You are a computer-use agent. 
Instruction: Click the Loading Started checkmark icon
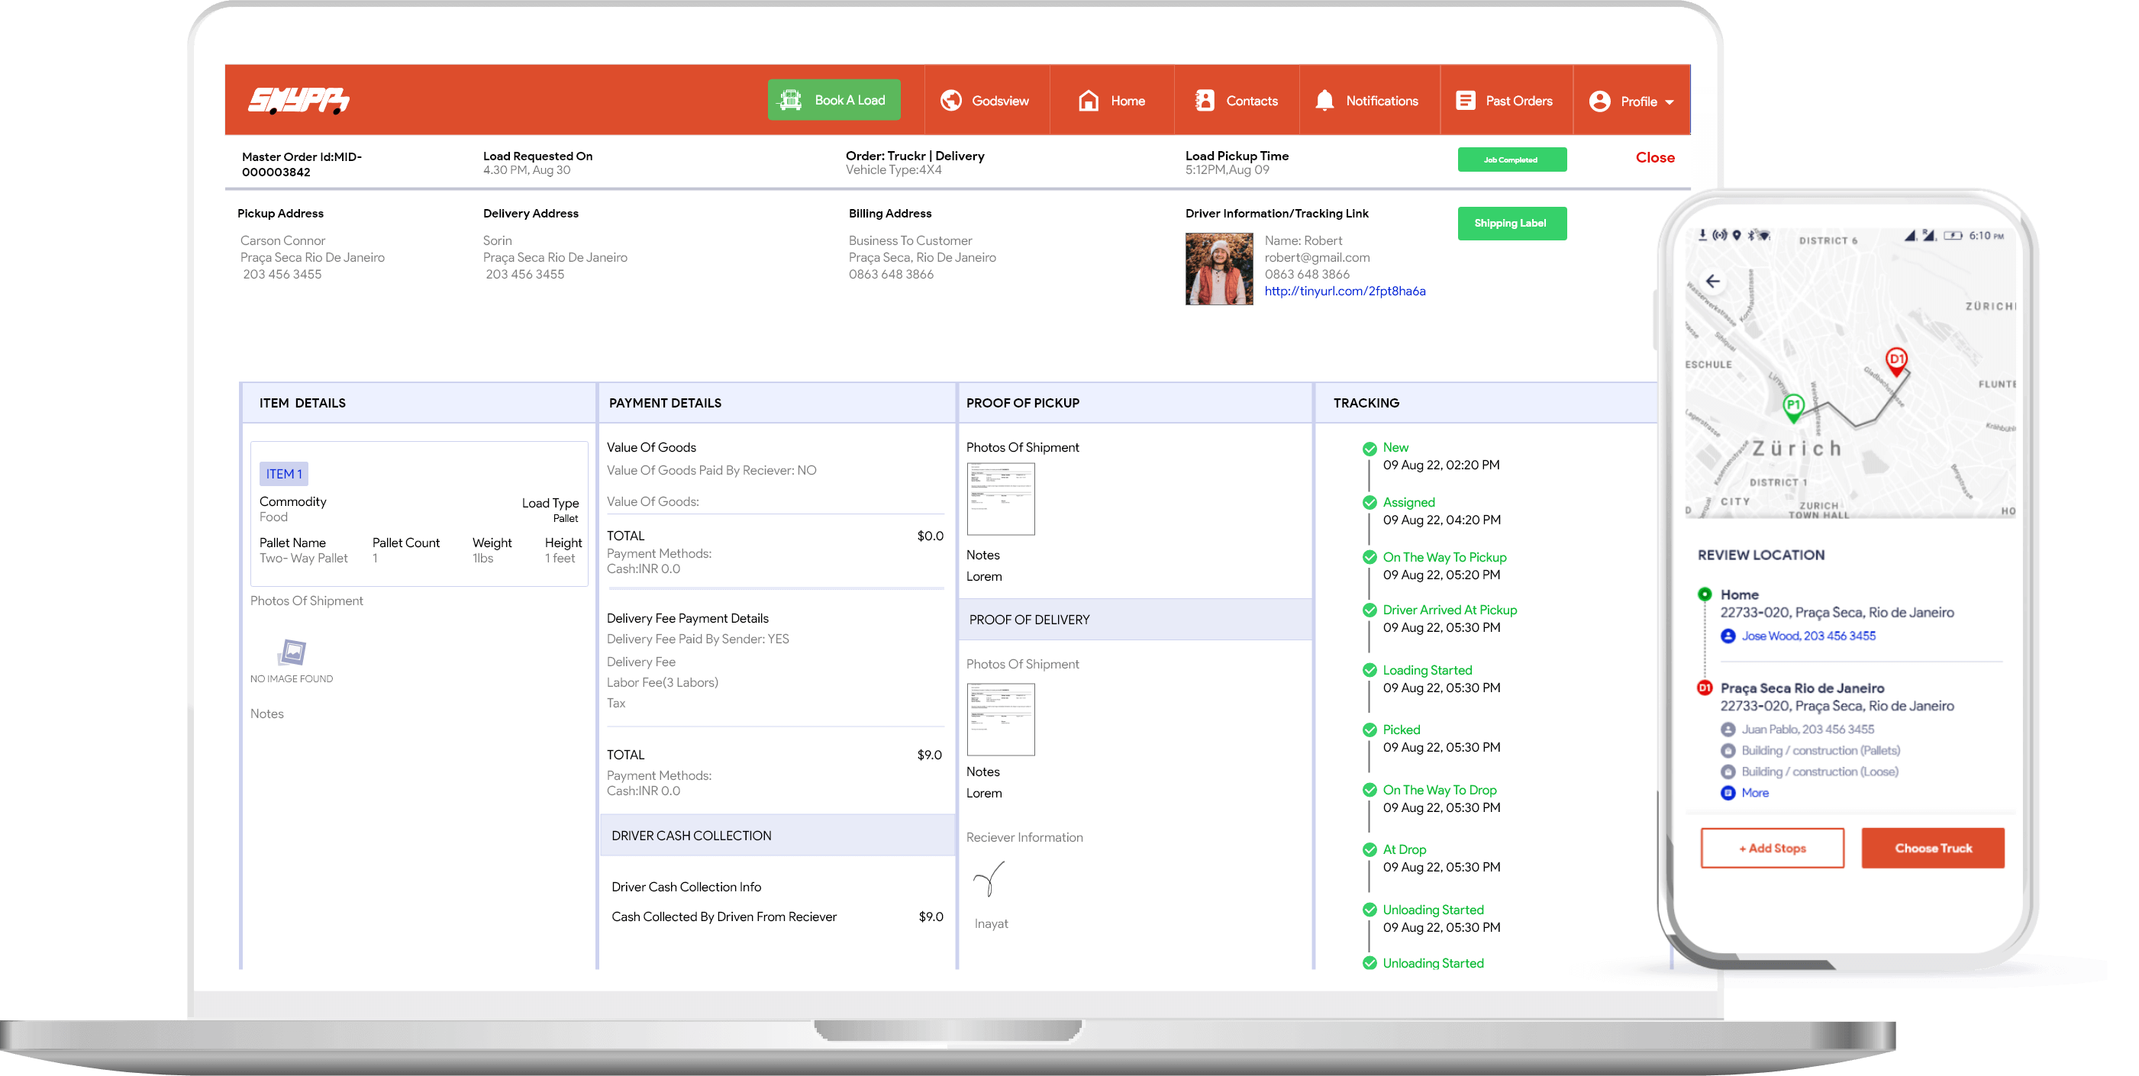click(x=1370, y=671)
